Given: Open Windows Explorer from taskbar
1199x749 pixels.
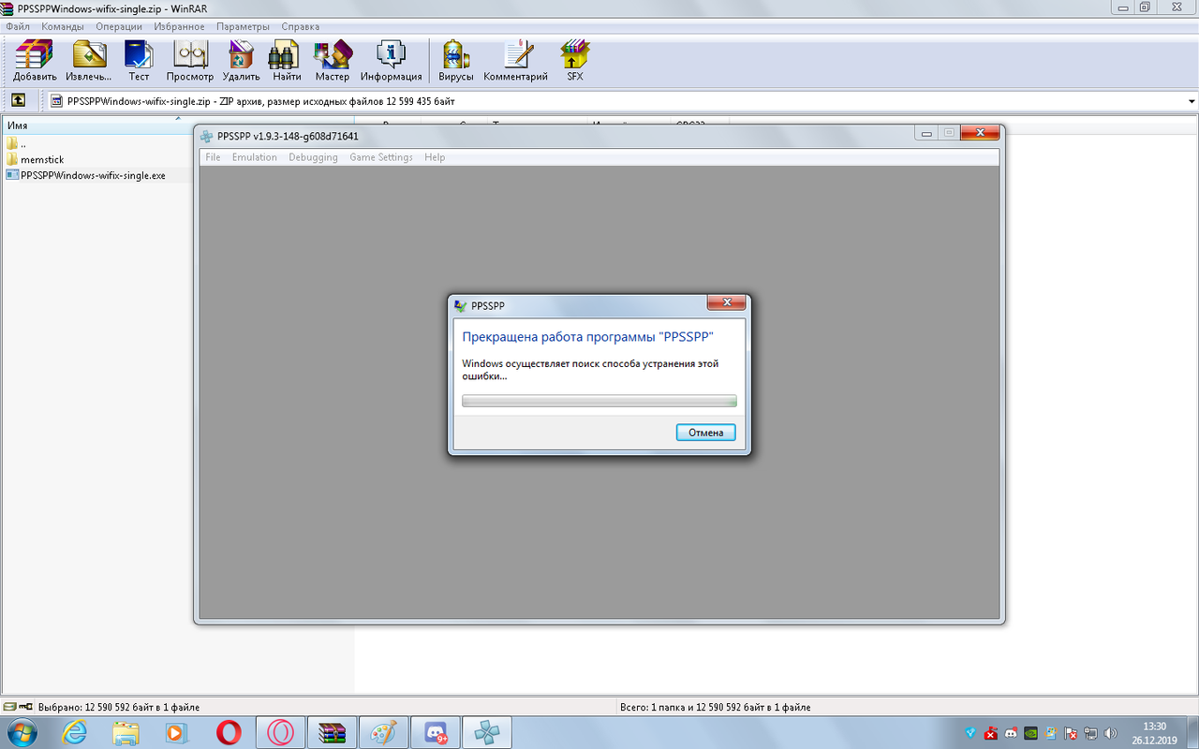Looking at the screenshot, I should [x=126, y=733].
